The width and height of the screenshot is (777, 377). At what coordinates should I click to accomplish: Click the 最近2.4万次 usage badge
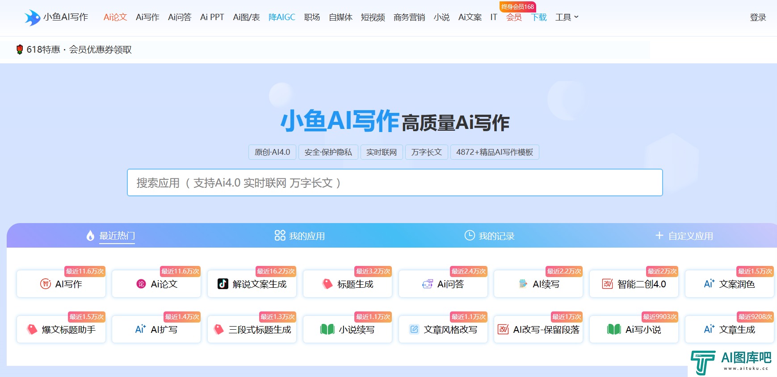point(468,271)
